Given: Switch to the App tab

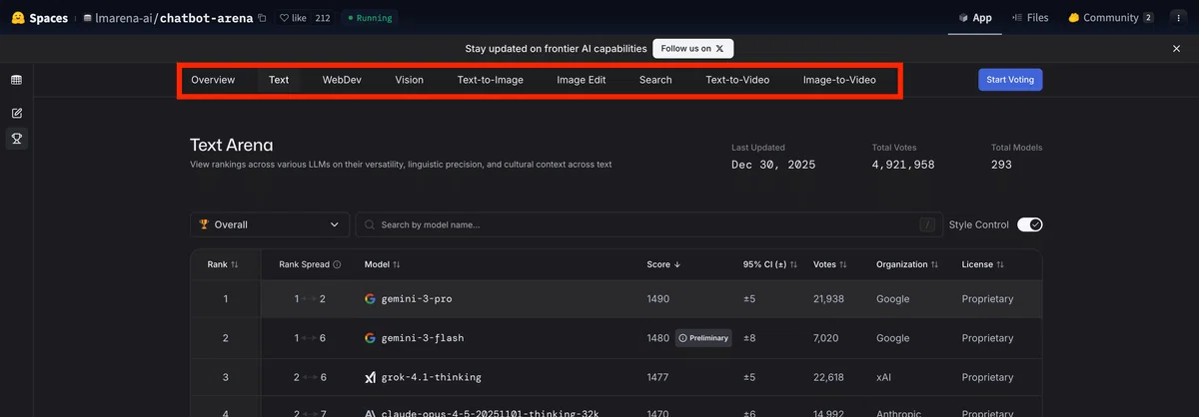Looking at the screenshot, I should 975,18.
